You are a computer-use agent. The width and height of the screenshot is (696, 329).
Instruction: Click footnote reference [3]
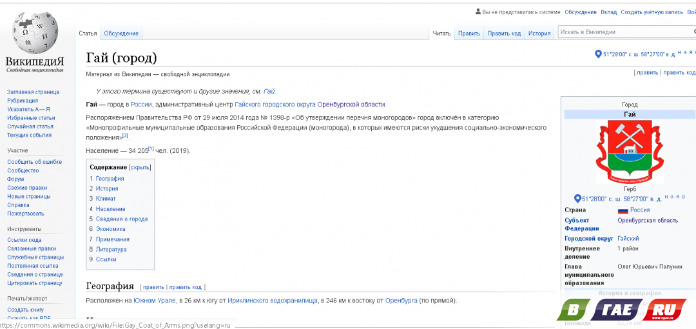[x=125, y=135]
